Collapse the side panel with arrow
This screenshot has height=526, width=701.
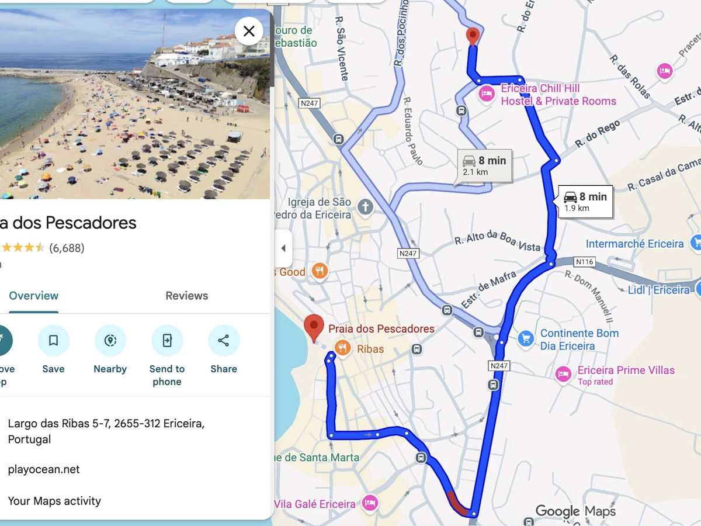pos(283,248)
